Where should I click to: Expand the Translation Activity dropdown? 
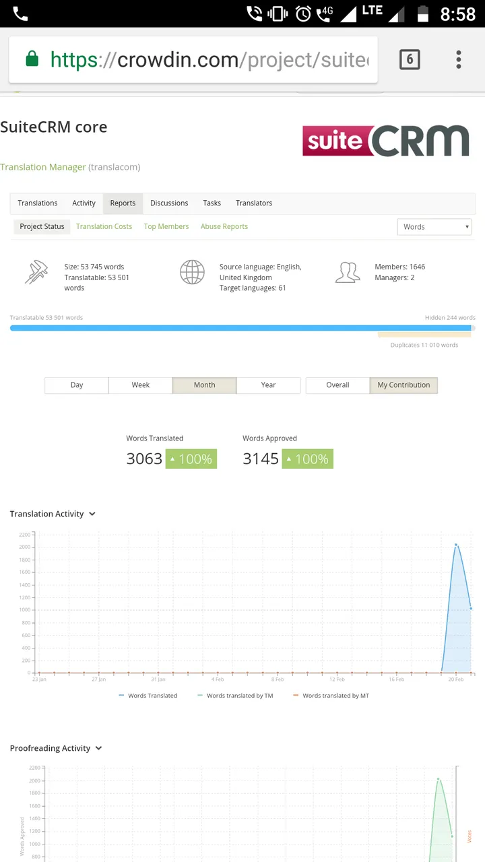pyautogui.click(x=53, y=514)
